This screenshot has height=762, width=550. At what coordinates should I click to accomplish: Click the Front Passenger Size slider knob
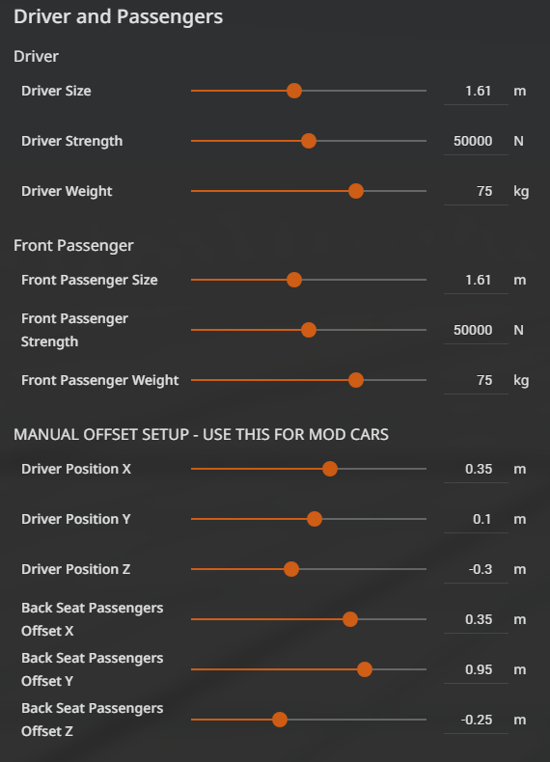[x=293, y=280]
